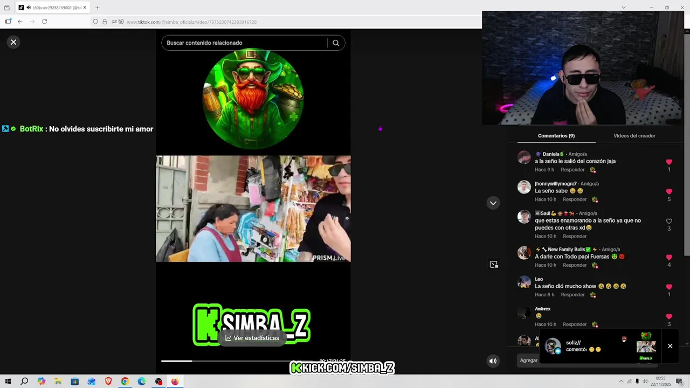Open Windows taskbar search
The width and height of the screenshot is (690, 388).
(24, 382)
